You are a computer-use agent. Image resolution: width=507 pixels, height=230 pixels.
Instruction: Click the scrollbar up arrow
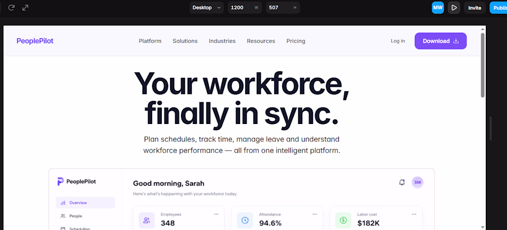pos(483,29)
